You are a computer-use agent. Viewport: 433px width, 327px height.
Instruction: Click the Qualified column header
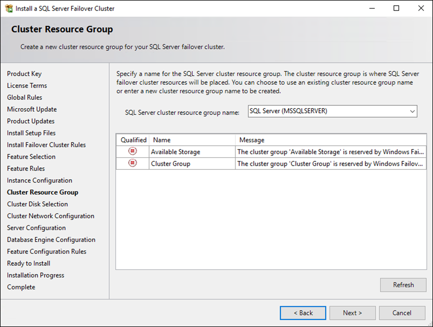click(x=133, y=140)
